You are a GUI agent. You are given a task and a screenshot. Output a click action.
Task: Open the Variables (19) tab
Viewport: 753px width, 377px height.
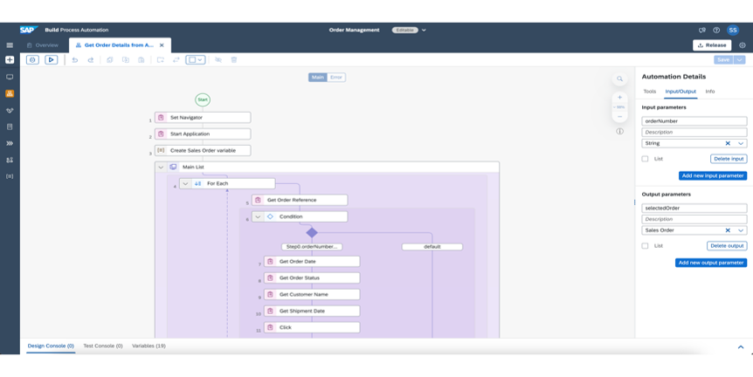pos(149,346)
